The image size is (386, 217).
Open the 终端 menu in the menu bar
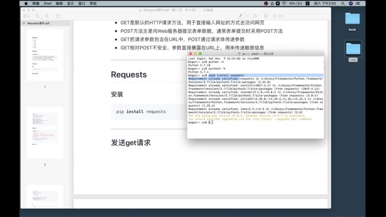pyautogui.click(x=36, y=4)
